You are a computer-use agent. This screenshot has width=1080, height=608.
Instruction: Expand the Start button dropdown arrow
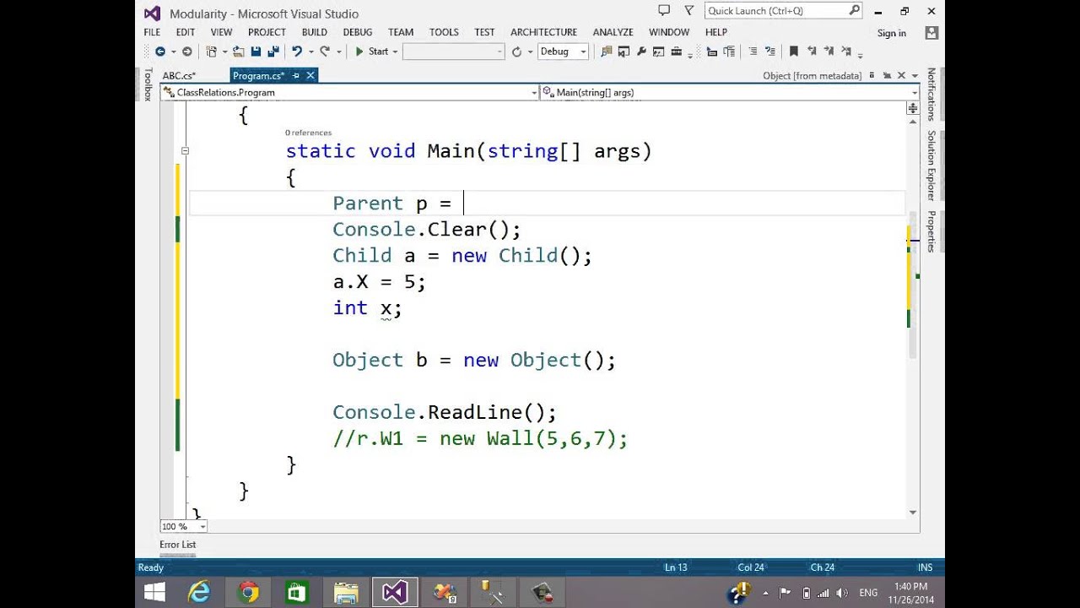396,52
